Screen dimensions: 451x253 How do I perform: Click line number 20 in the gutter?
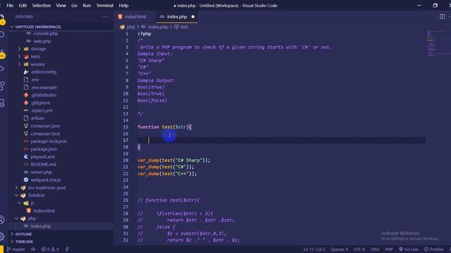125,160
